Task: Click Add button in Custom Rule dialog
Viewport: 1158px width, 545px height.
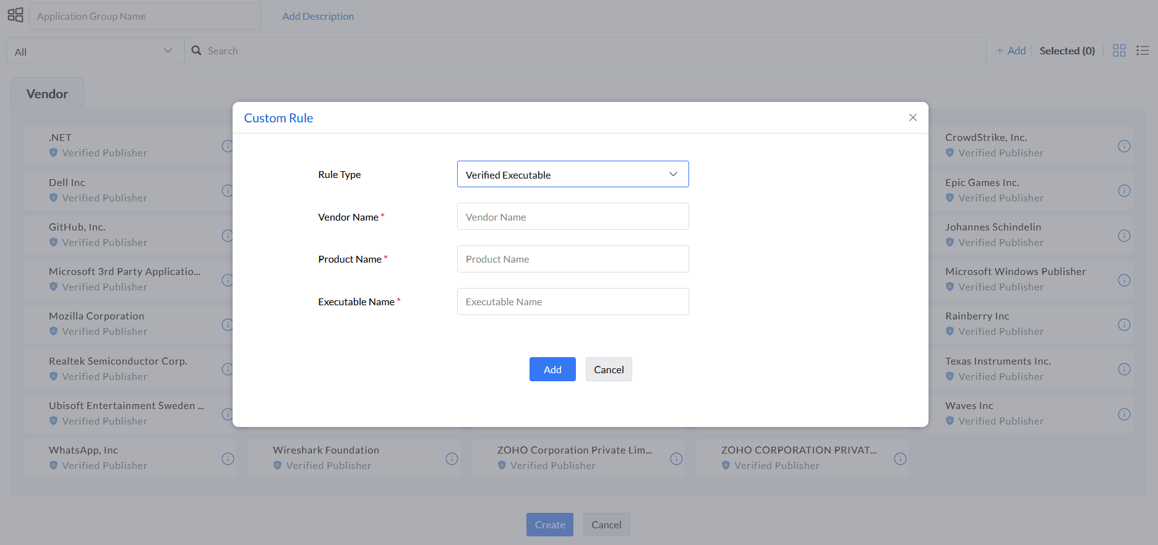Action: tap(552, 370)
